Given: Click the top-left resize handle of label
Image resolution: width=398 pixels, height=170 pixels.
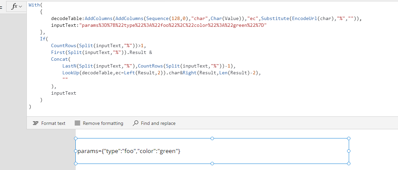Looking at the screenshot, I should [x=76, y=138].
